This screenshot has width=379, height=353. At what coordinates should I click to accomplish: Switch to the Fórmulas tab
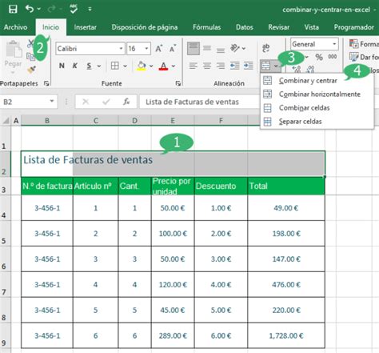[x=207, y=27]
